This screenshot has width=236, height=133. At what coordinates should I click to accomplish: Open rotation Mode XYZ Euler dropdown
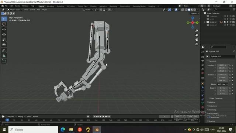[223, 84]
